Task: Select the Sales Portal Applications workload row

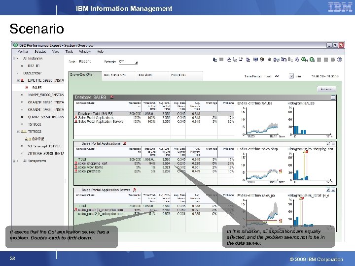Action: pos(154,118)
